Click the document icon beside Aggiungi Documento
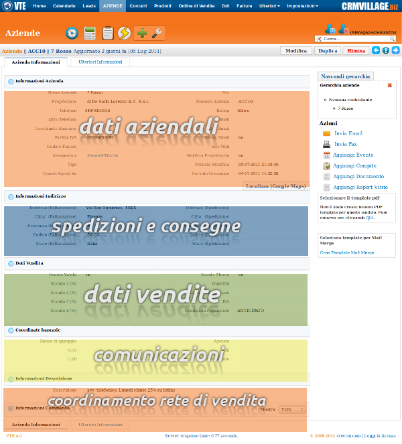The width and height of the screenshot is (402, 444). point(327,176)
